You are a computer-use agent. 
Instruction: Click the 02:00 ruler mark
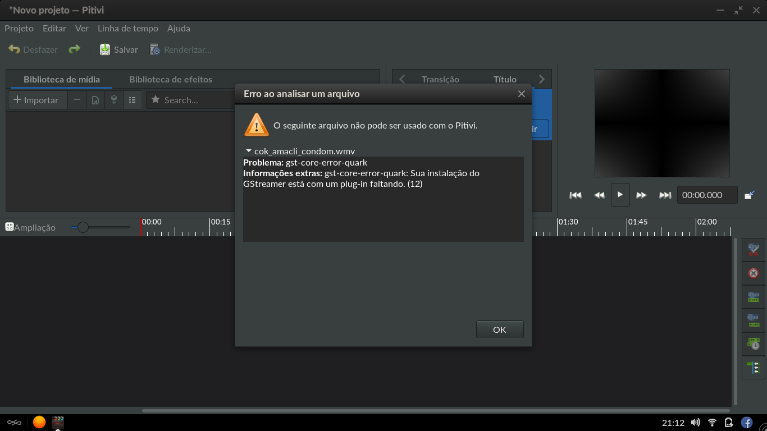706,222
